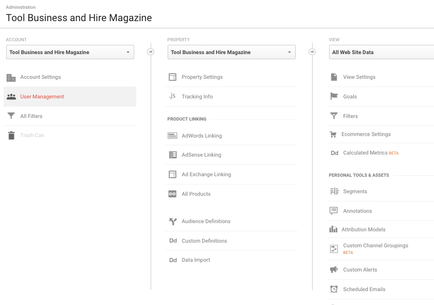Open Annotations

(357, 211)
